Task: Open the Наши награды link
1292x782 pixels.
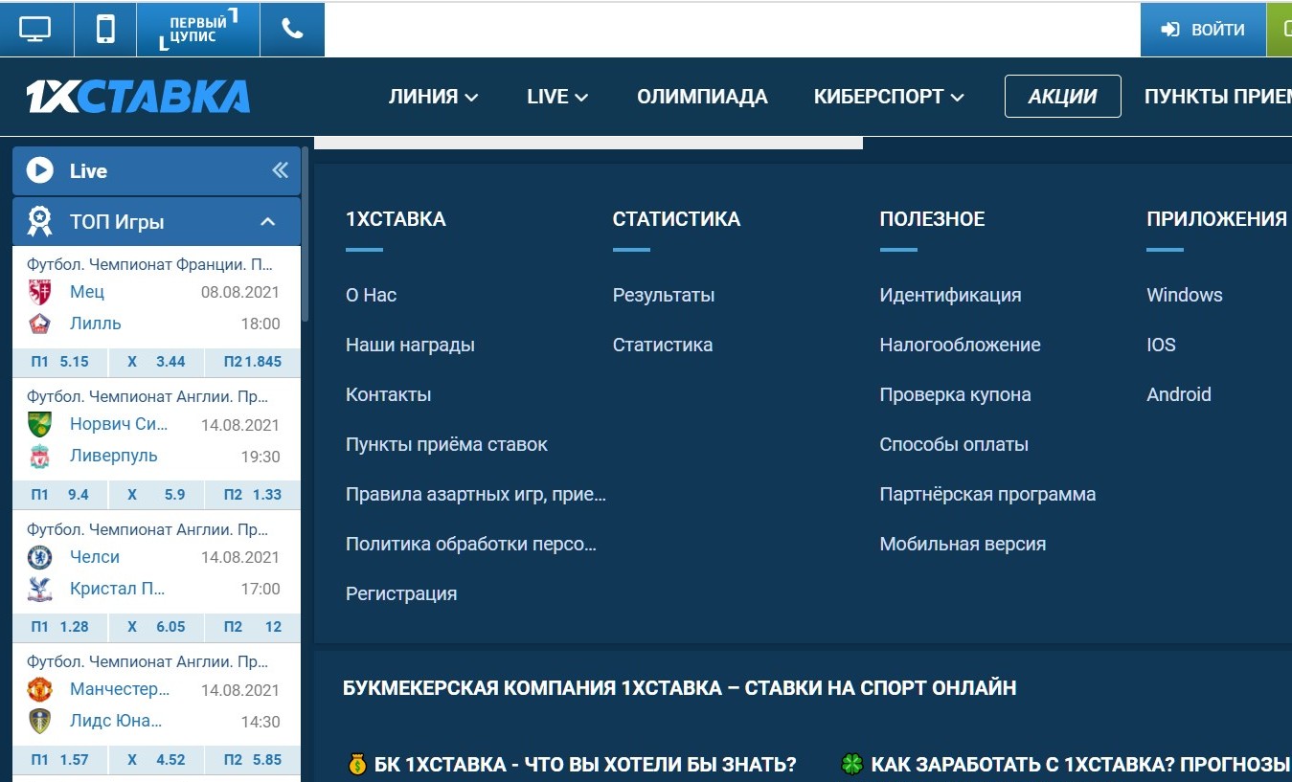Action: click(x=410, y=345)
